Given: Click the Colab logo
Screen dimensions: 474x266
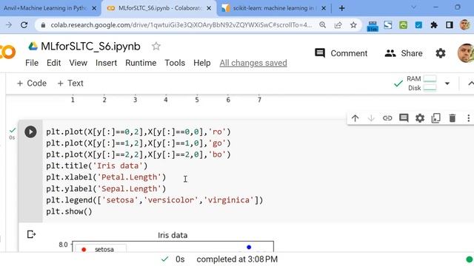Looking at the screenshot, I should [x=7, y=52].
